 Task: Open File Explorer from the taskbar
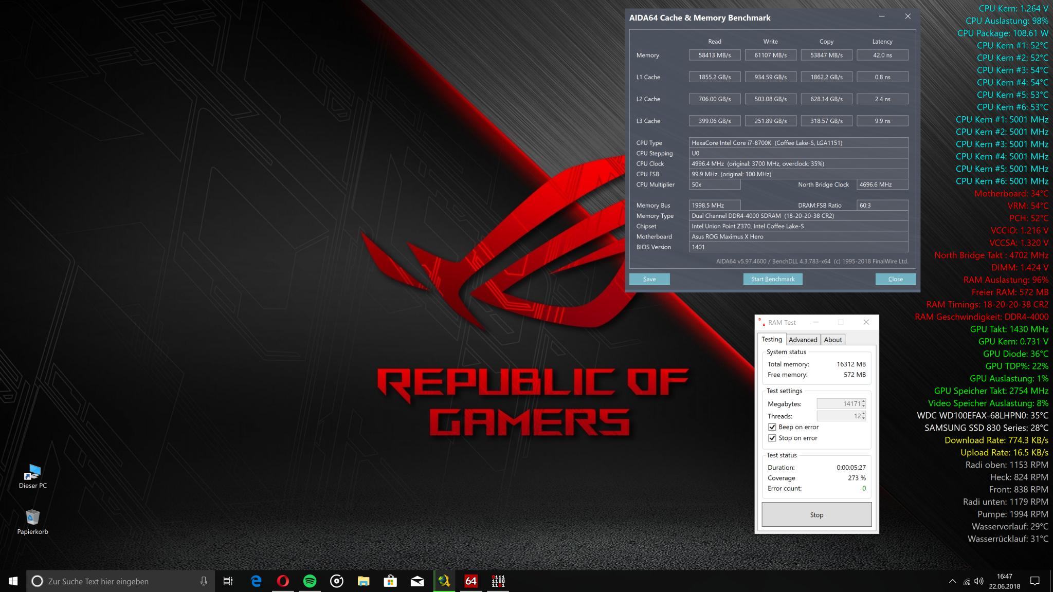pos(364,581)
